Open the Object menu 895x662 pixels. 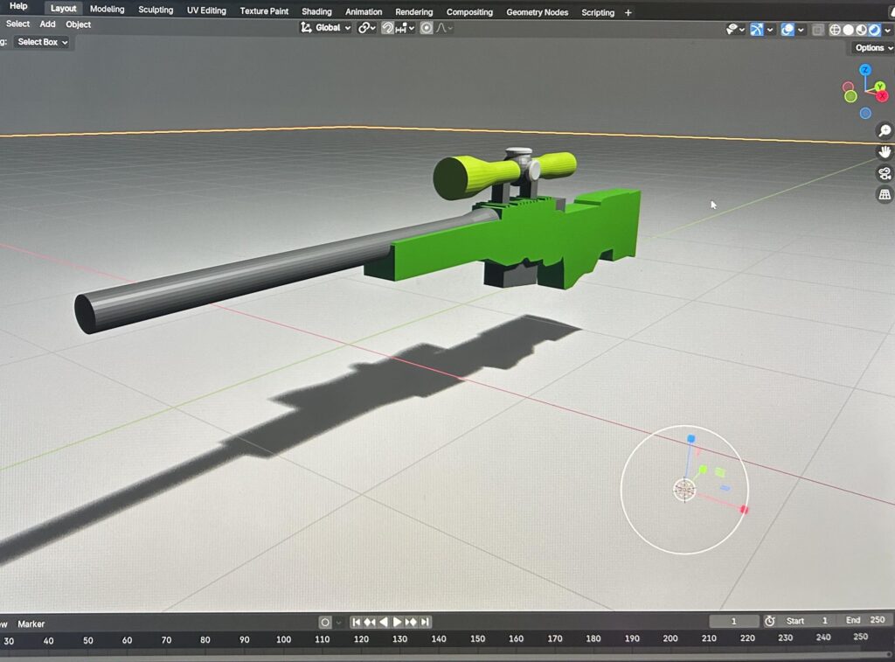(x=78, y=24)
